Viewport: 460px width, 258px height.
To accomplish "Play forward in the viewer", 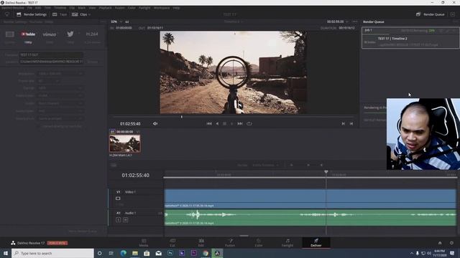I will tap(231, 124).
